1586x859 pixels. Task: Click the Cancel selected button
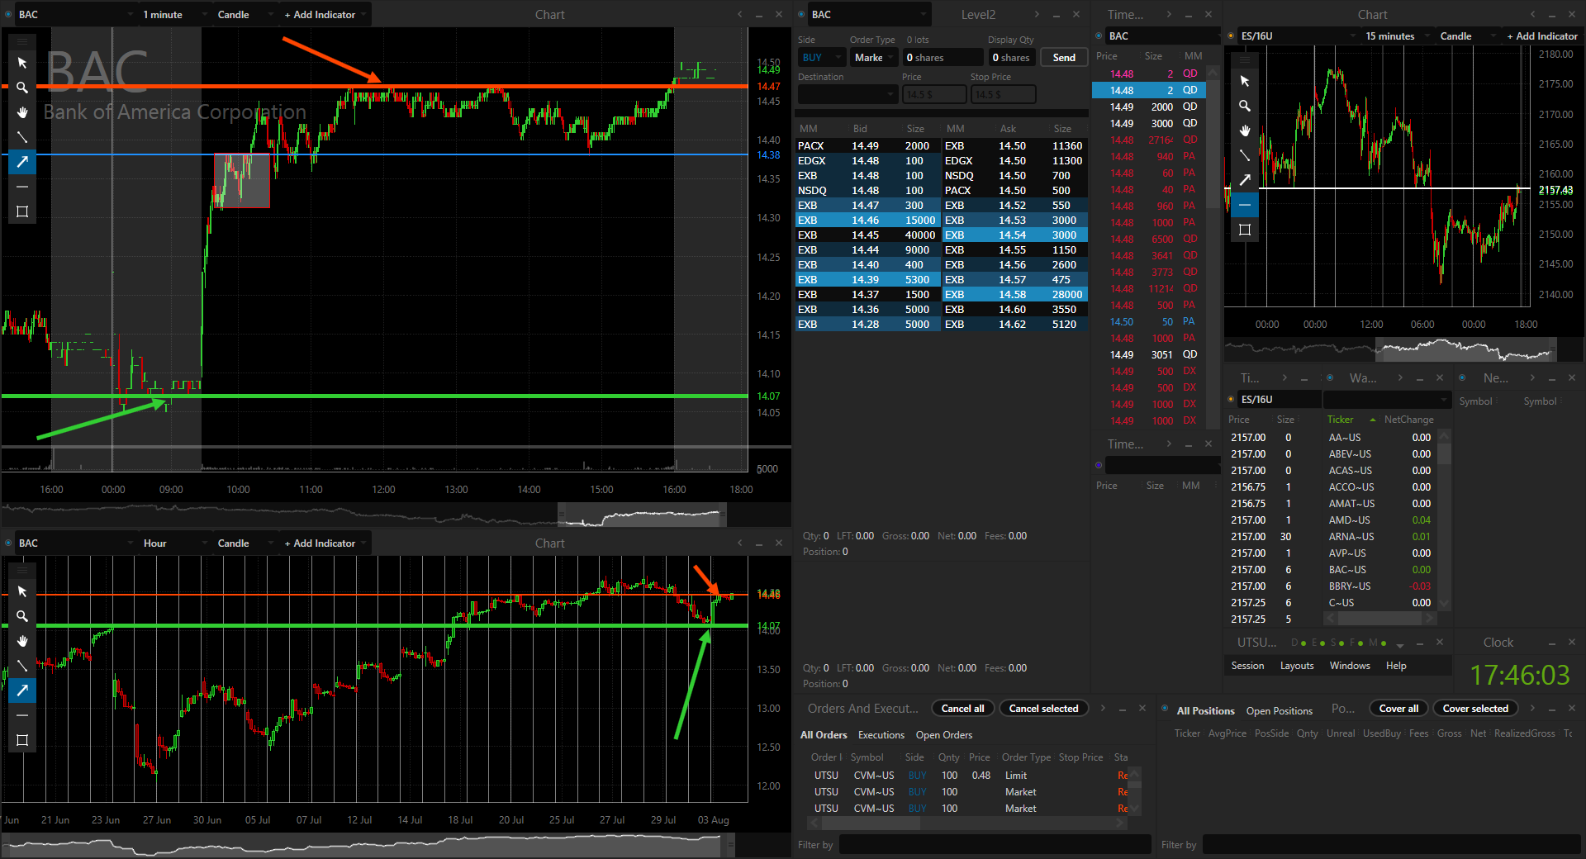point(1043,709)
